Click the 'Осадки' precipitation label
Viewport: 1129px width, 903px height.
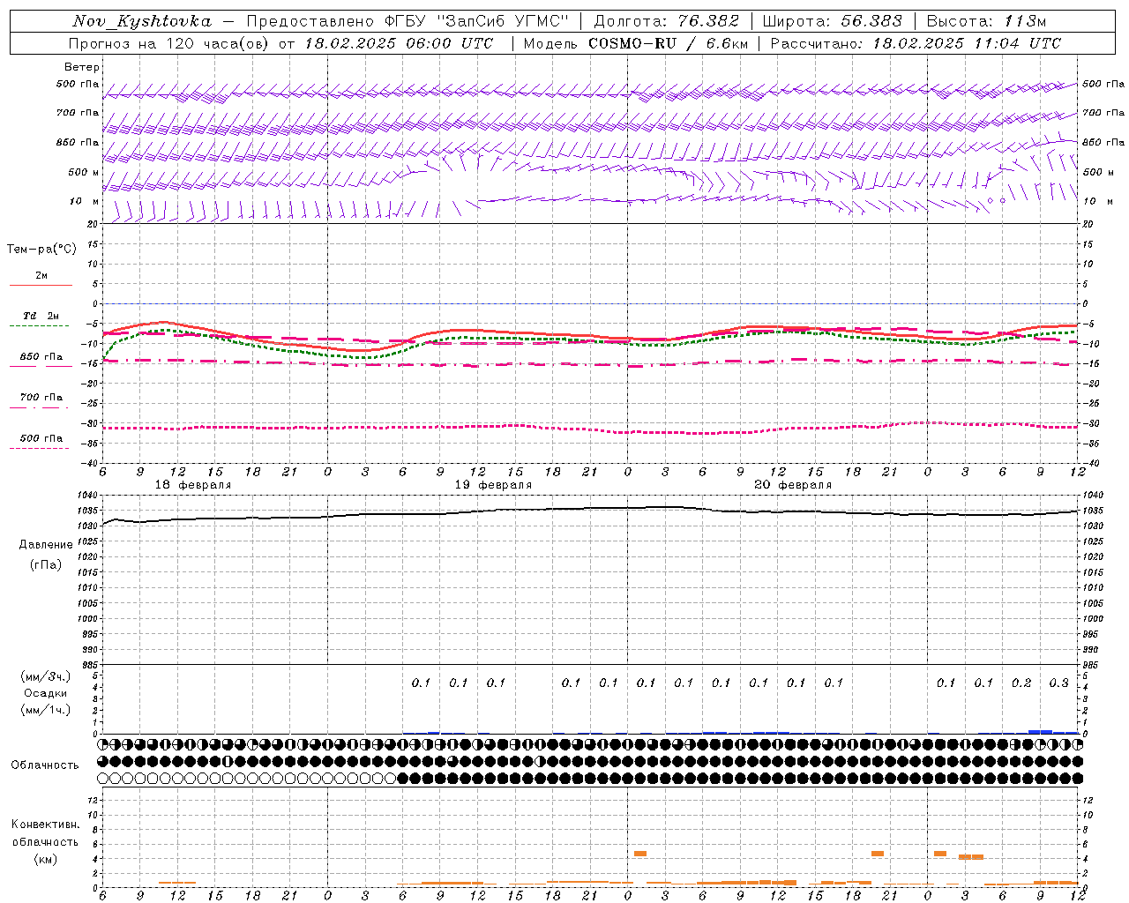46,693
